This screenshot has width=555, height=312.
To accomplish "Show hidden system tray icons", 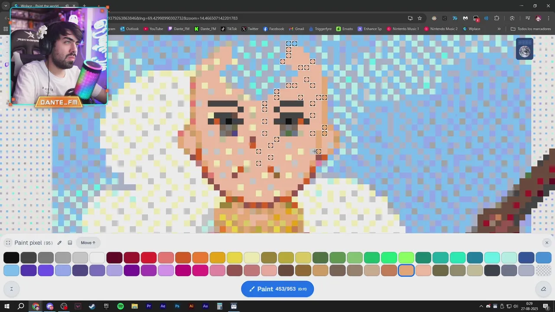I will [481, 306].
